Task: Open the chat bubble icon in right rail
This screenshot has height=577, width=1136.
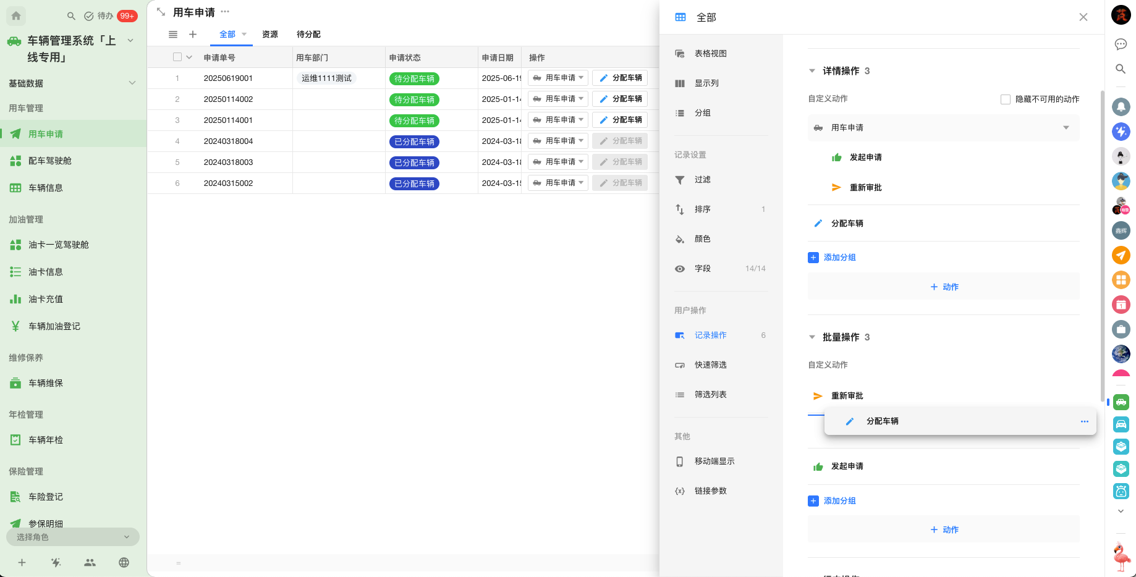Action: [x=1121, y=44]
